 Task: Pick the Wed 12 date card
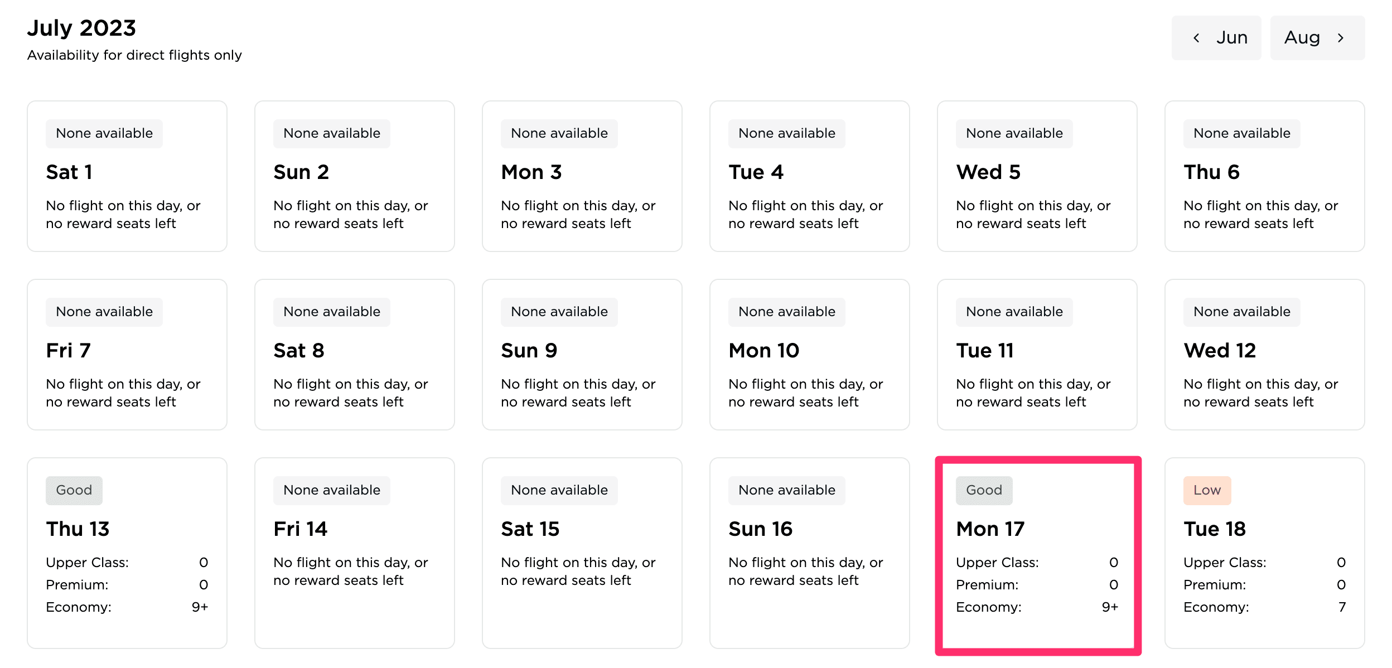[1264, 355]
